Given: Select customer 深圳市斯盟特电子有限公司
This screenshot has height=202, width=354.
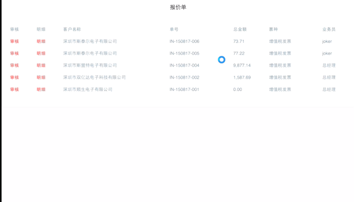Looking at the screenshot, I should tap(90, 65).
